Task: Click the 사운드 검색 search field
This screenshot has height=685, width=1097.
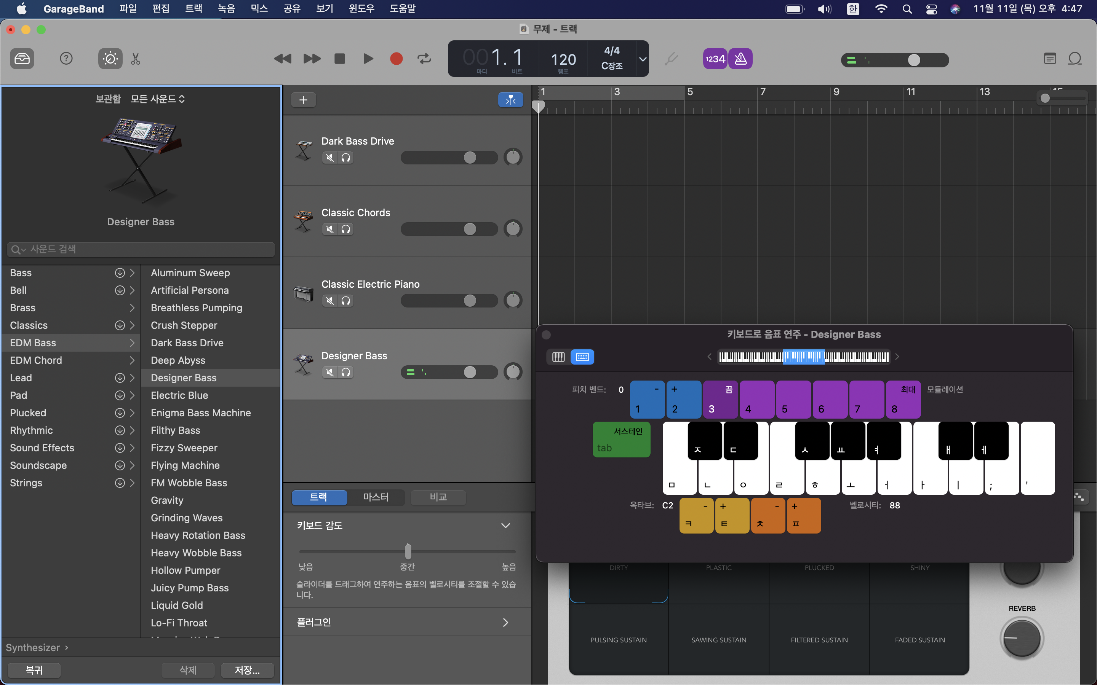Action: coord(141,249)
